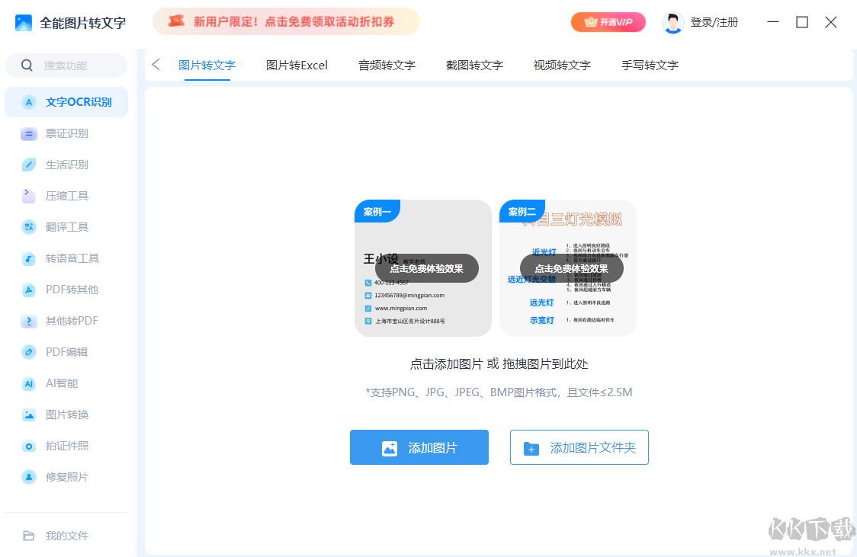Switch to the 图片转Excel tab
This screenshot has width=857, height=557.
[297, 65]
